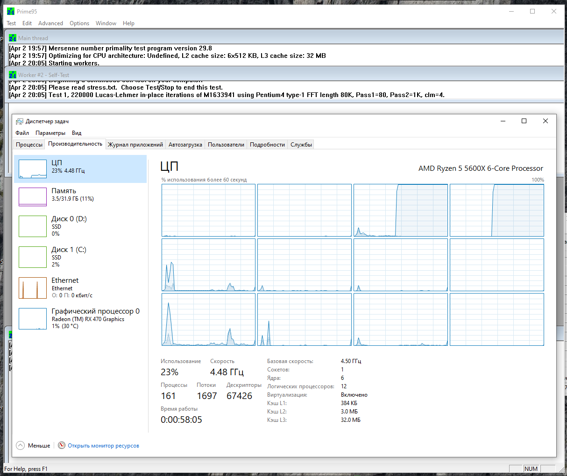Select Графический процессор 0 in the sidebar

(x=80, y=319)
